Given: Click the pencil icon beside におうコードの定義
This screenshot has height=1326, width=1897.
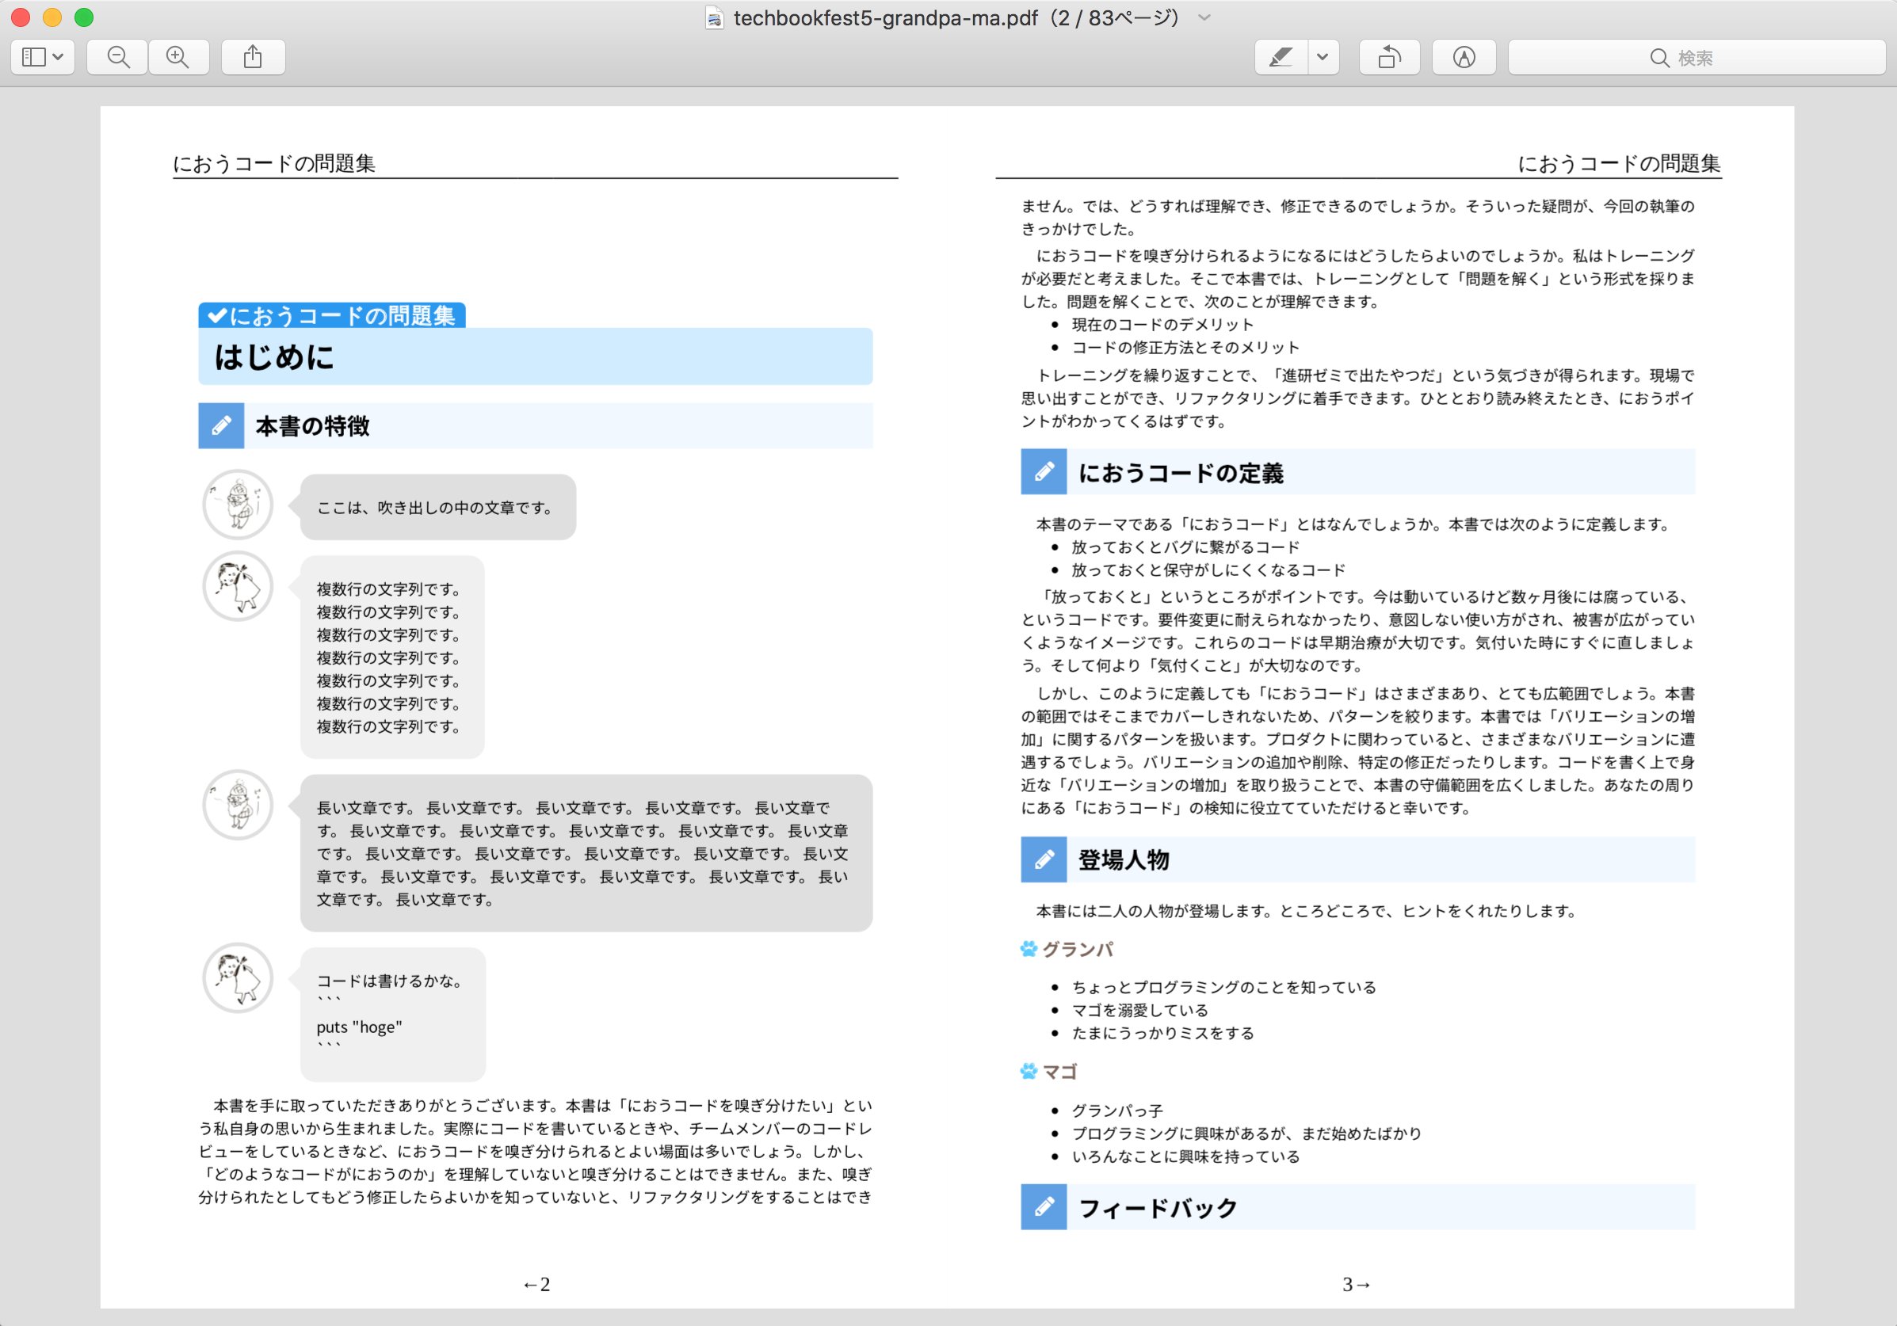Looking at the screenshot, I should (x=1044, y=472).
